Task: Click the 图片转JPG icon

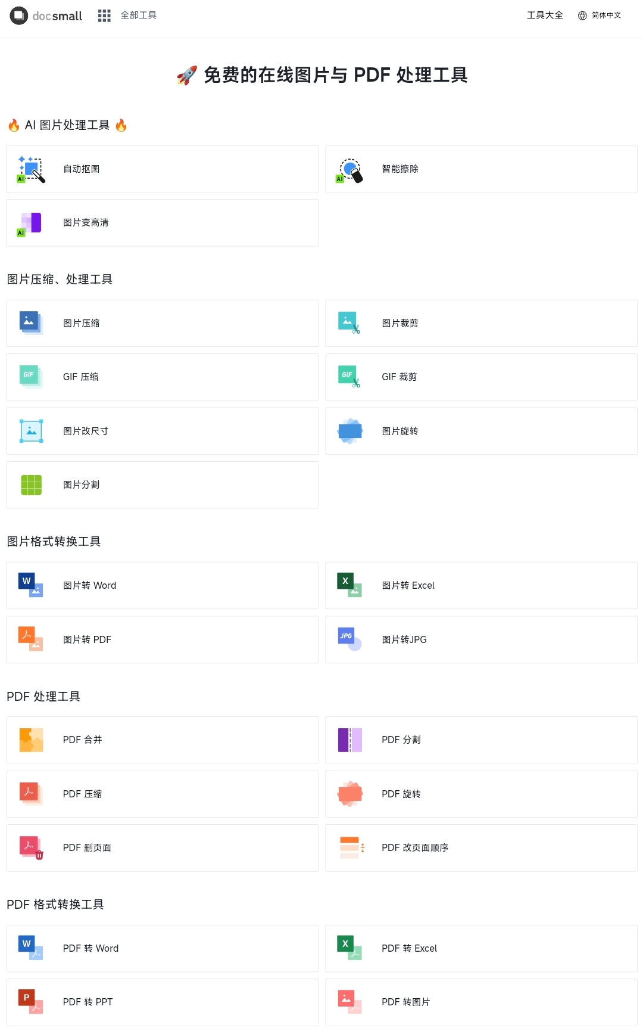Action: [x=349, y=639]
